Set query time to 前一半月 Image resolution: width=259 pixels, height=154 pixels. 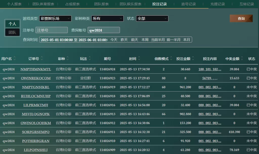174,40
